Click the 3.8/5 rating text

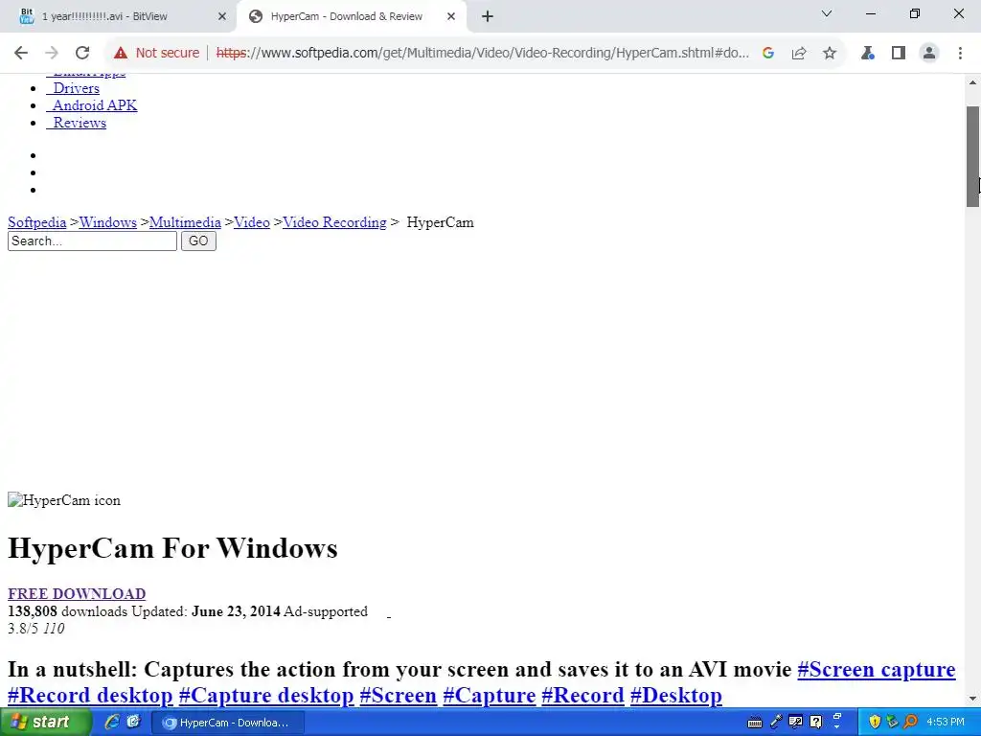pyautogui.click(x=23, y=629)
